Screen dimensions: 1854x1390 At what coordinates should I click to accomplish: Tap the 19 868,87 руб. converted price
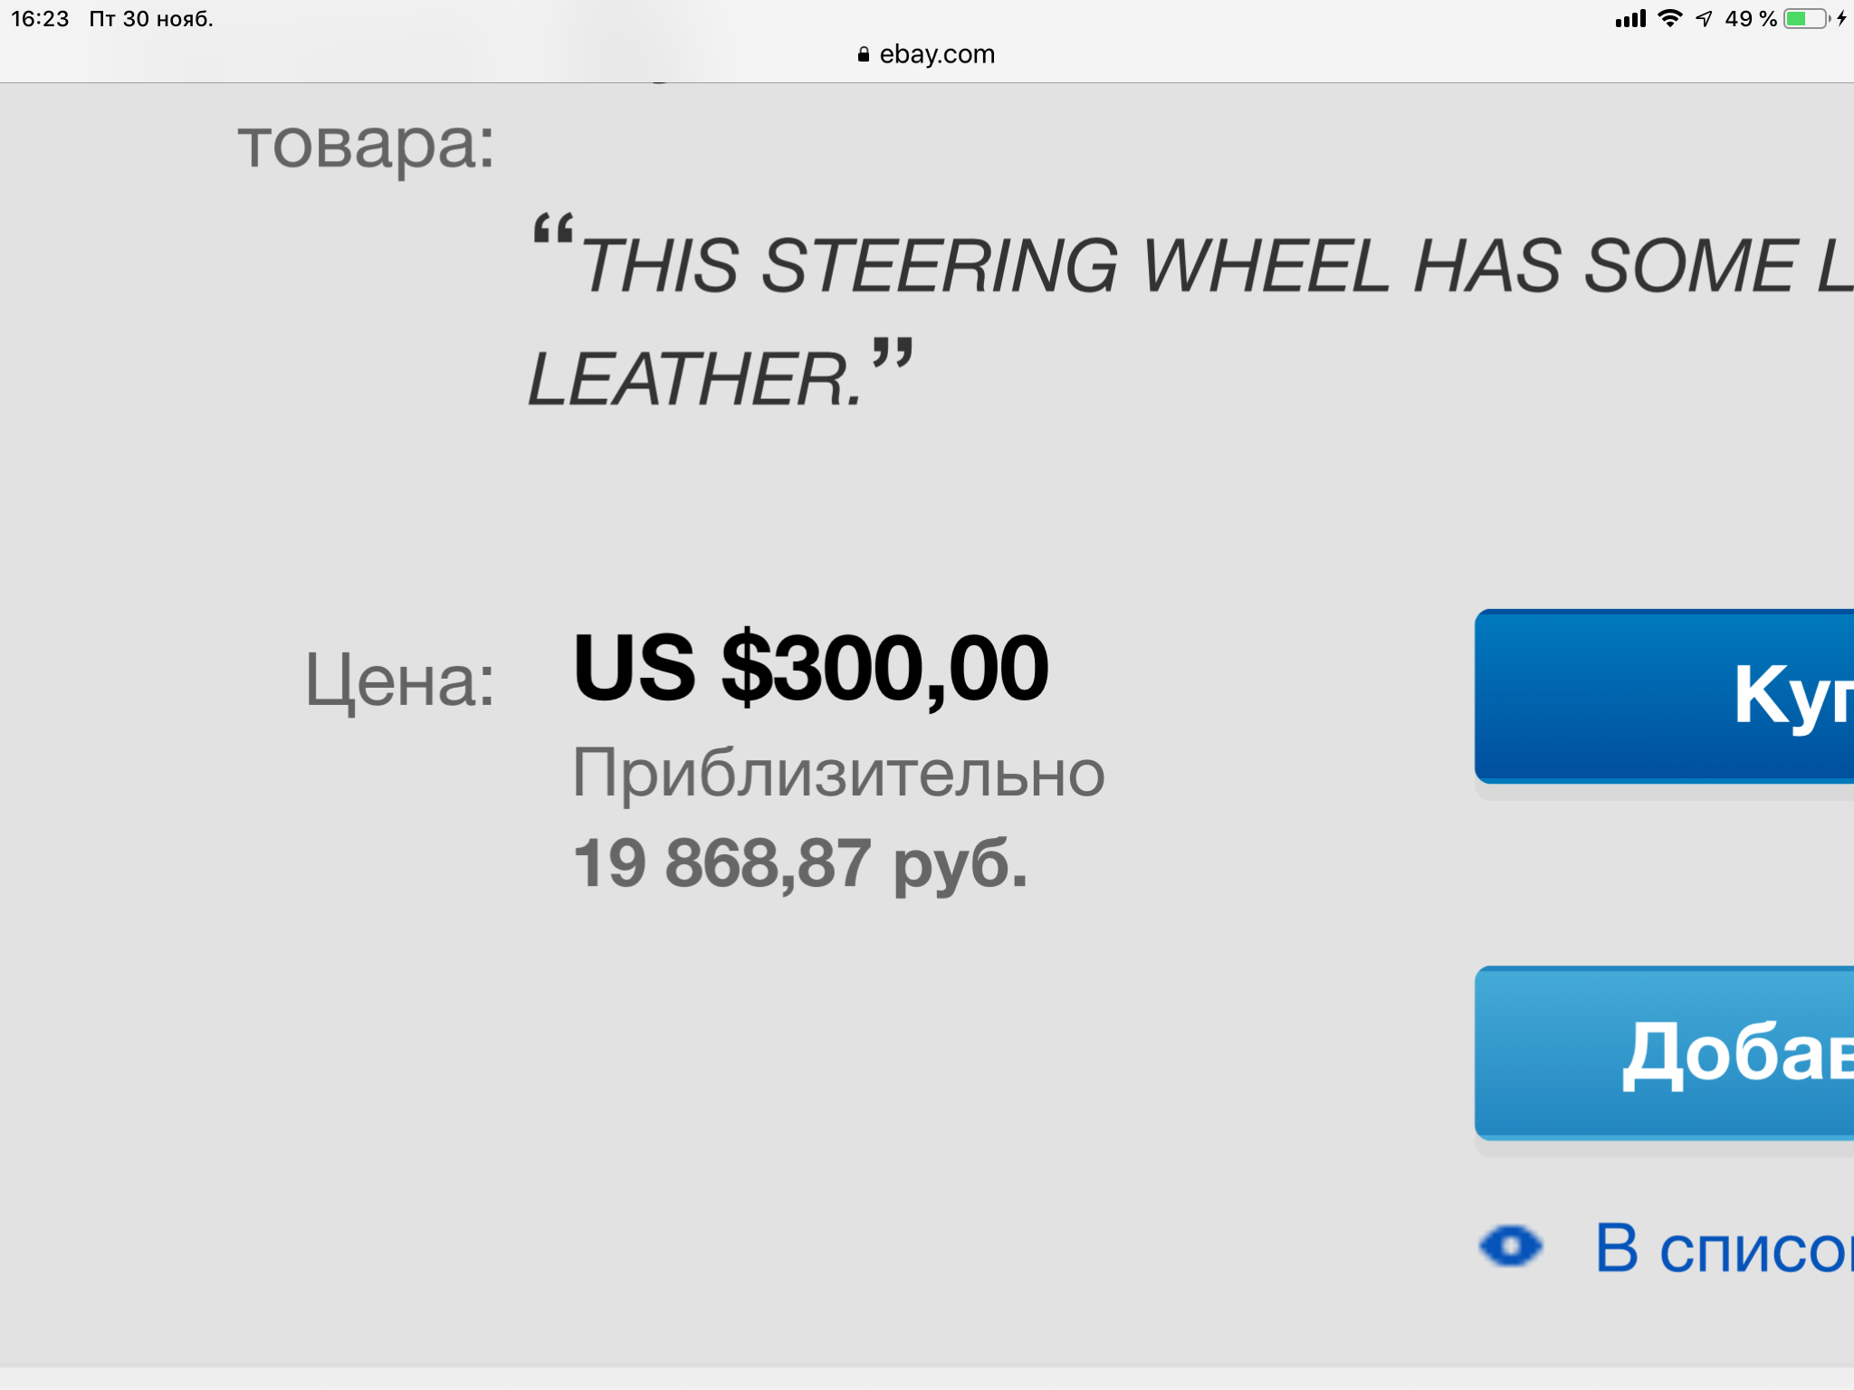point(800,863)
